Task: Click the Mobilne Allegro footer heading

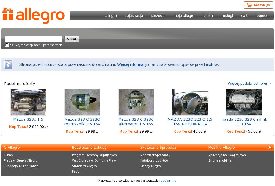Action: tap(221, 148)
